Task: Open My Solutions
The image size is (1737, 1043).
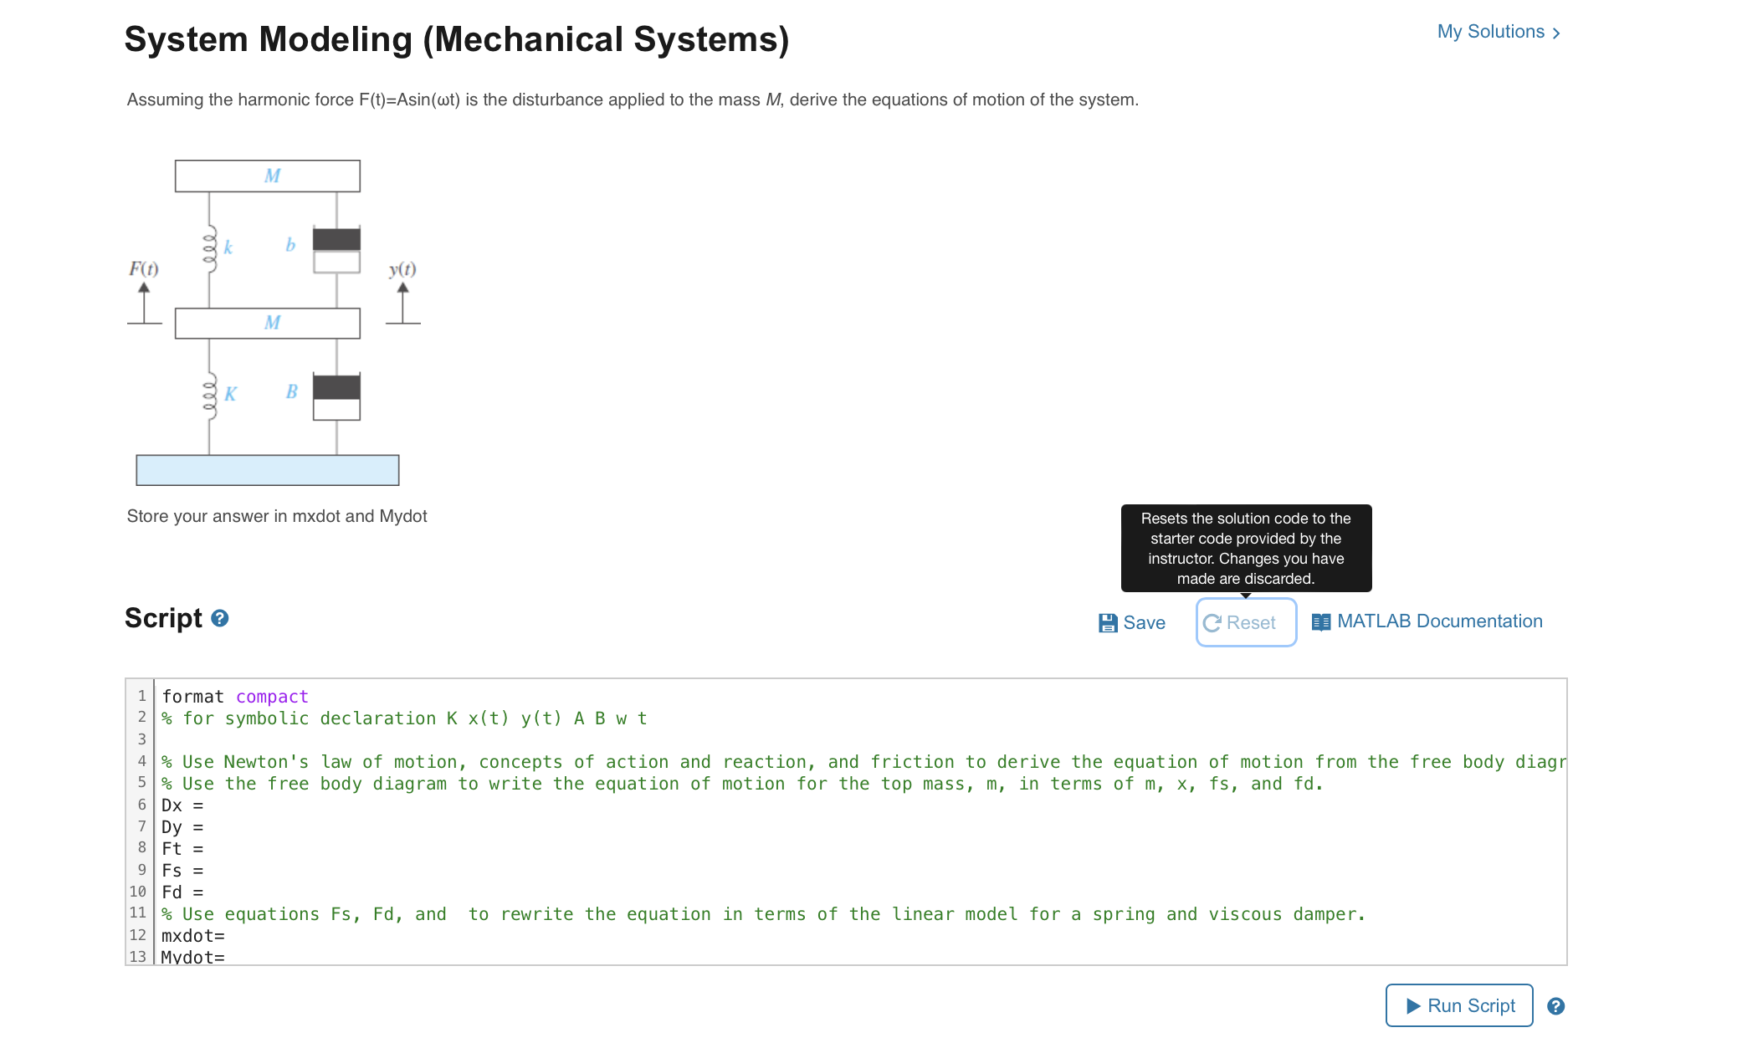Action: click(x=1491, y=32)
